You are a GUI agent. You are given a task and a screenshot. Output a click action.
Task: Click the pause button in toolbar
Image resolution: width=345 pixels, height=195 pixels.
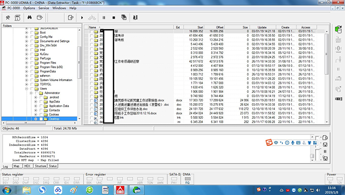click(104, 18)
